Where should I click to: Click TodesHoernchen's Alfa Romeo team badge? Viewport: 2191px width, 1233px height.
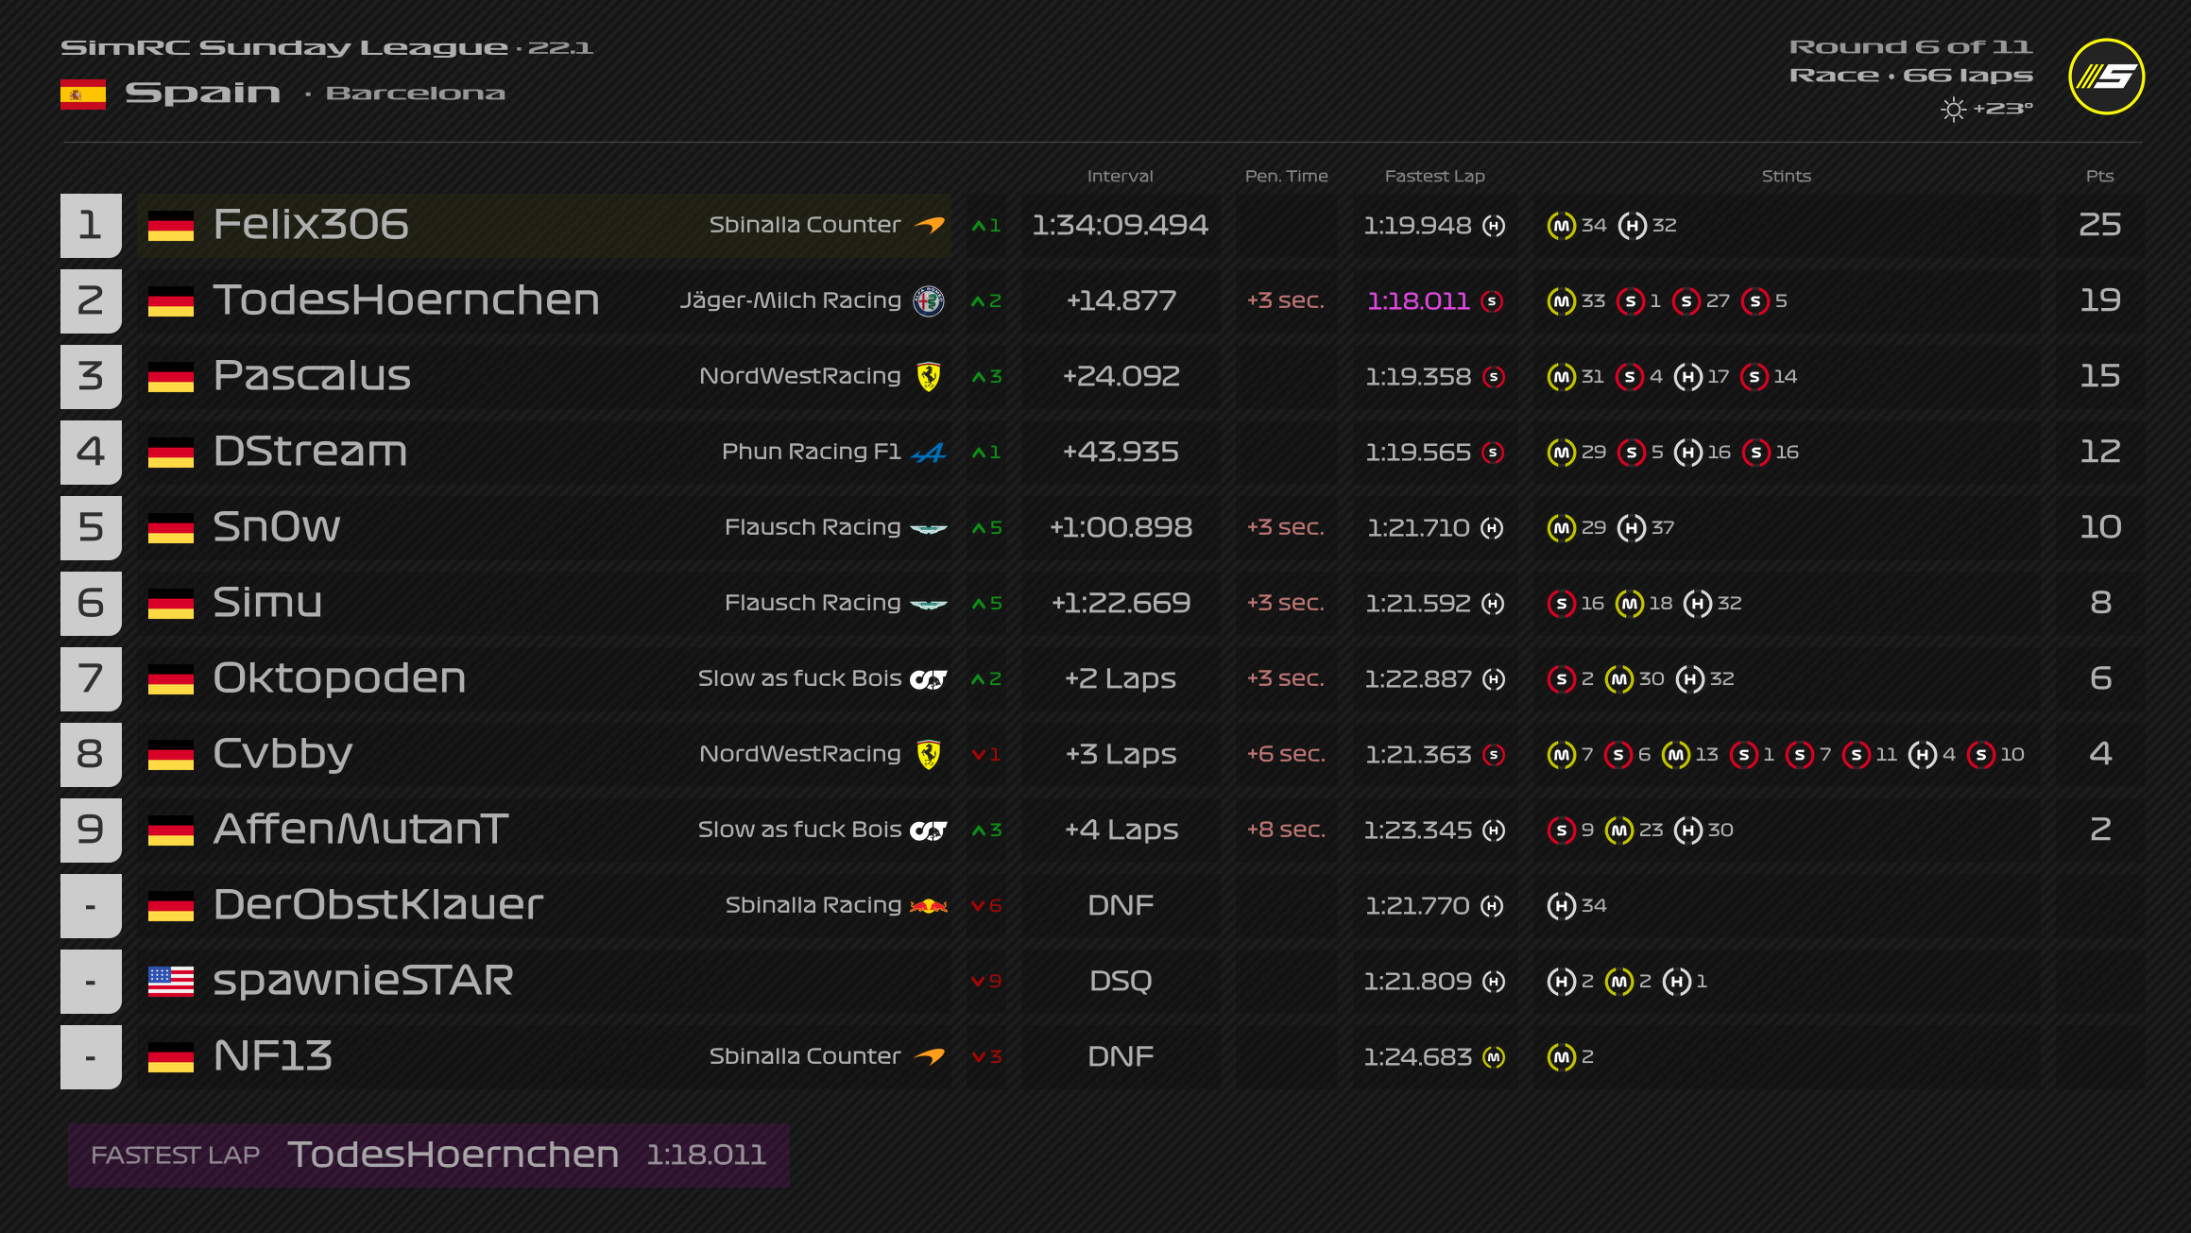pos(929,301)
